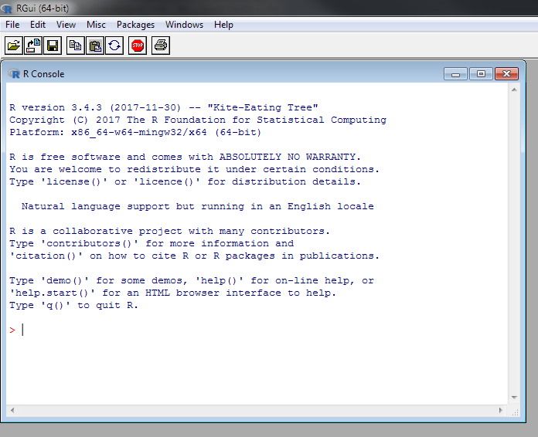Click the Copy toolbar icon
Image resolution: width=538 pixels, height=437 pixels.
(76, 46)
